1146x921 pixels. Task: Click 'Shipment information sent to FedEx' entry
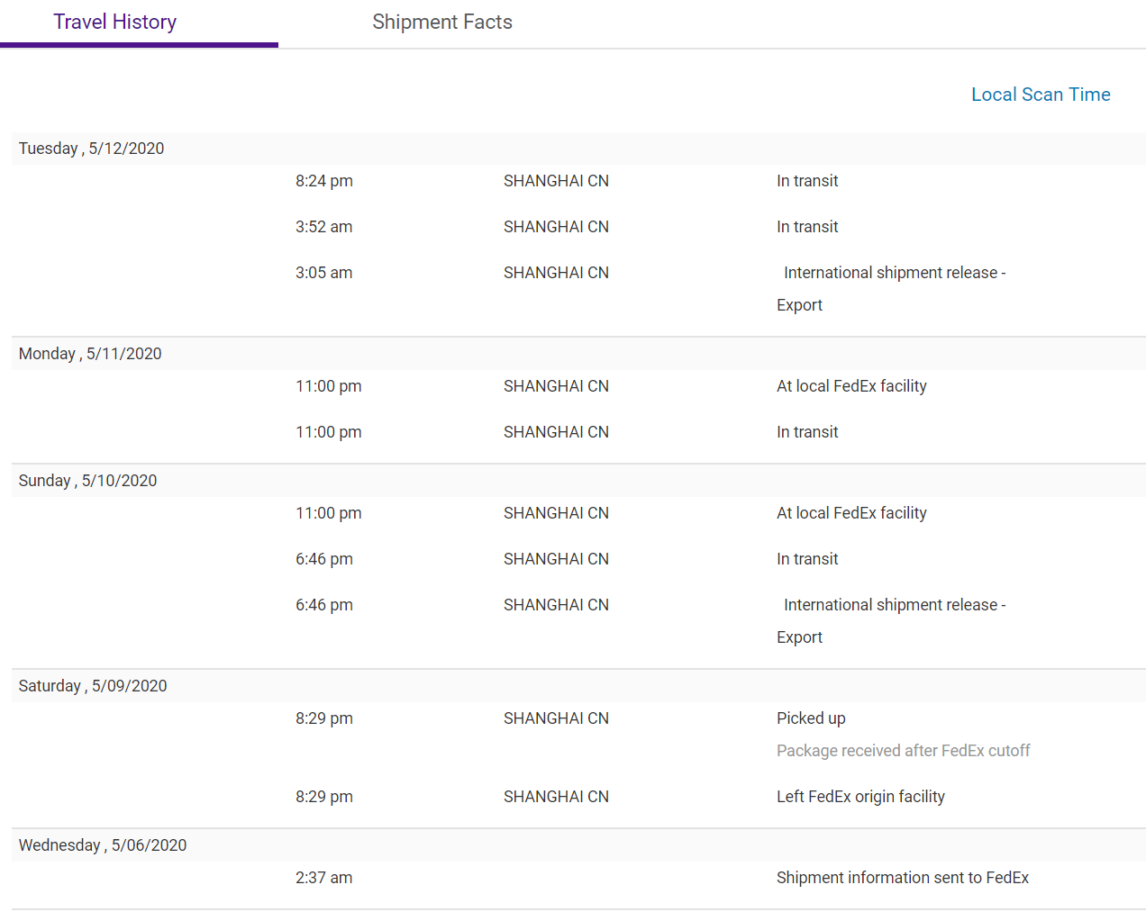pos(902,878)
